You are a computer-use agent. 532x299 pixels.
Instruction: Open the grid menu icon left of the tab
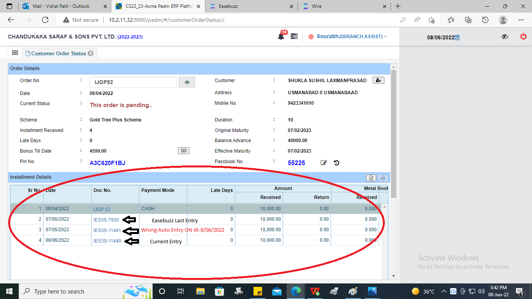15,53
